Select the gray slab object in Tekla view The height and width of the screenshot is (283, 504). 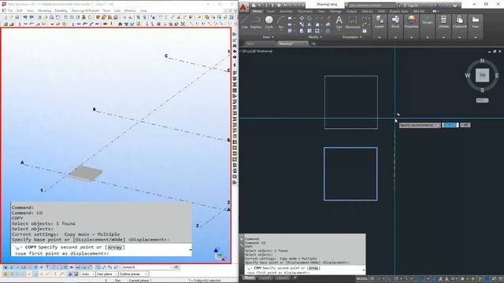pos(86,173)
